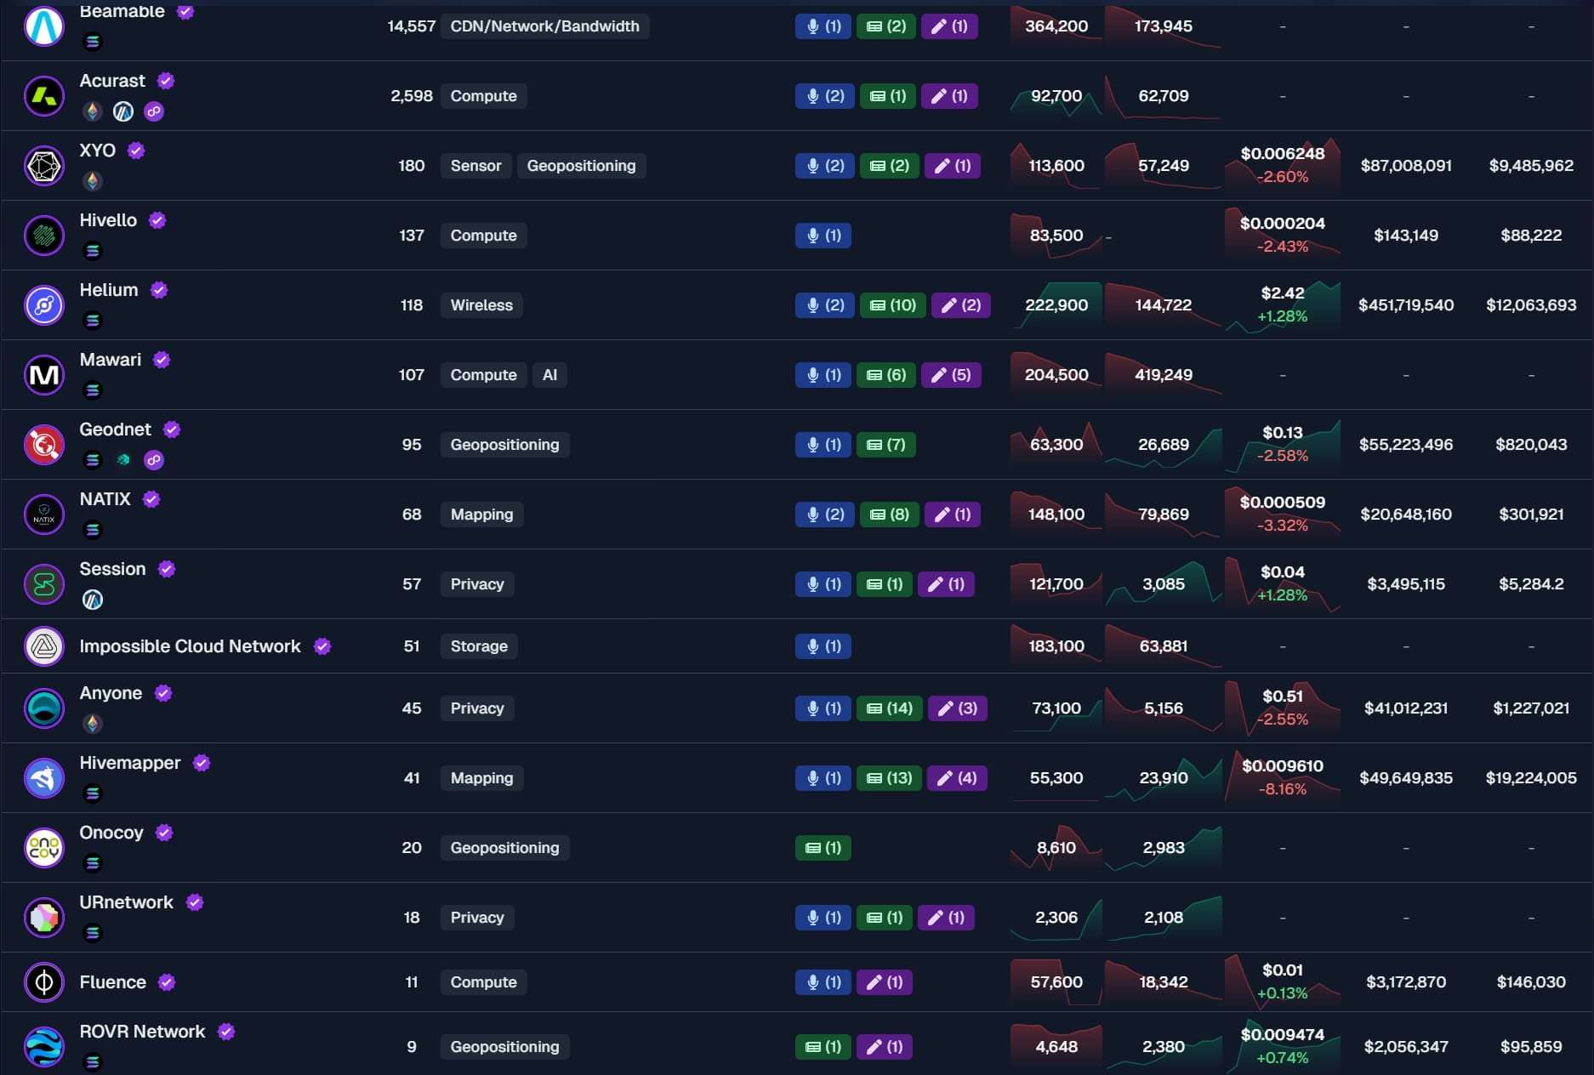Click Helium's $2.42 price chart cell
Viewport: 1594px width, 1075px height.
click(x=1283, y=304)
